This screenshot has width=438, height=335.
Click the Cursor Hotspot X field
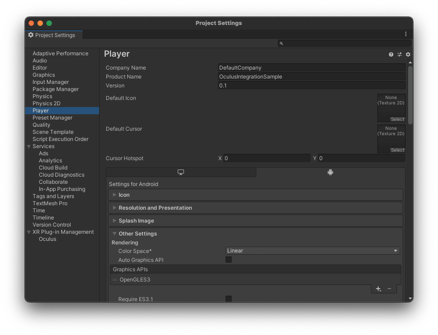tap(267, 158)
